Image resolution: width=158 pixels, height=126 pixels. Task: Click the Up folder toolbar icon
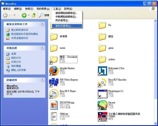tap(34, 15)
